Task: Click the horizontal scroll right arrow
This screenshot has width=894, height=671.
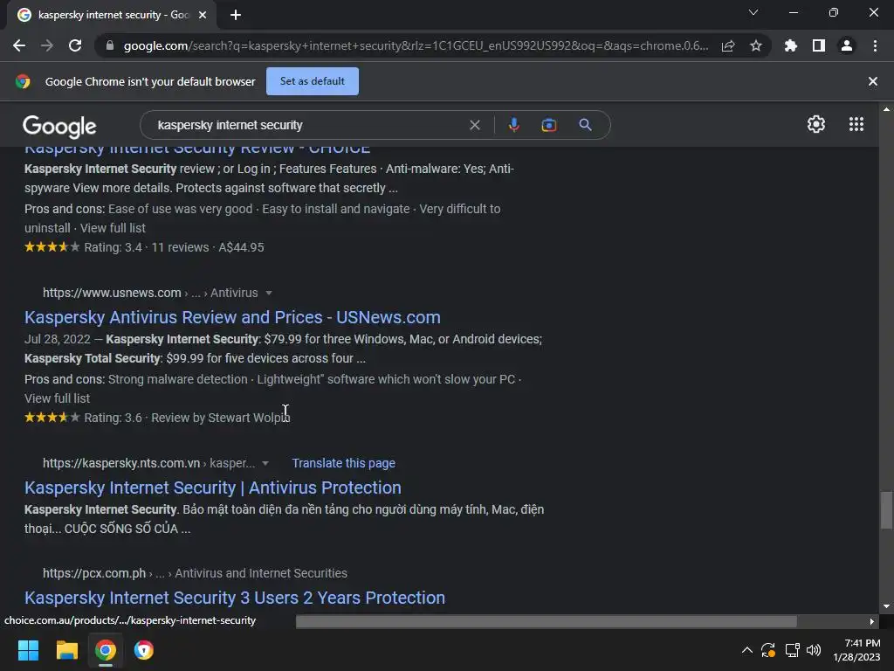Action: click(x=871, y=621)
